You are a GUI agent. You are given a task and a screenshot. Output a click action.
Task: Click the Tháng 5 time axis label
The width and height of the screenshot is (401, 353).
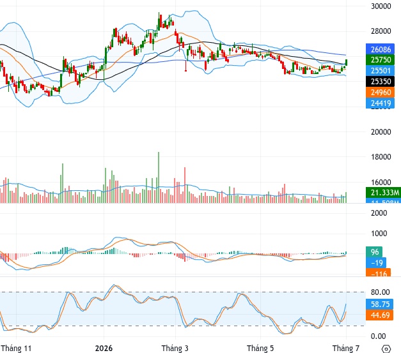click(260, 348)
